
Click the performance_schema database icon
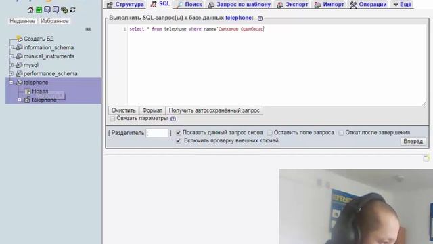tap(19, 74)
